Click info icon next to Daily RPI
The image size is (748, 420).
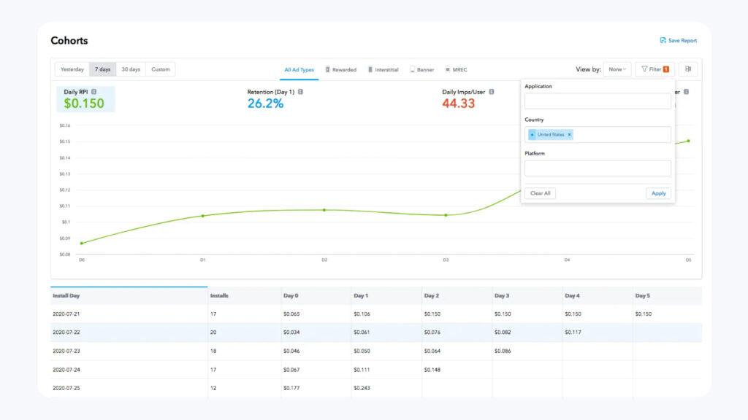(94, 92)
